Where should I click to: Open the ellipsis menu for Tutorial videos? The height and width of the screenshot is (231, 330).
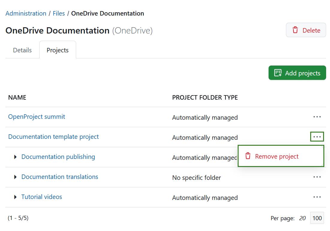tap(317, 197)
